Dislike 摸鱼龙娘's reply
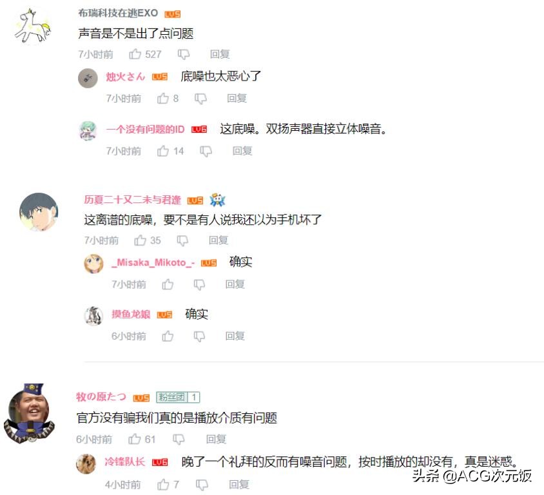 pyautogui.click(x=199, y=336)
